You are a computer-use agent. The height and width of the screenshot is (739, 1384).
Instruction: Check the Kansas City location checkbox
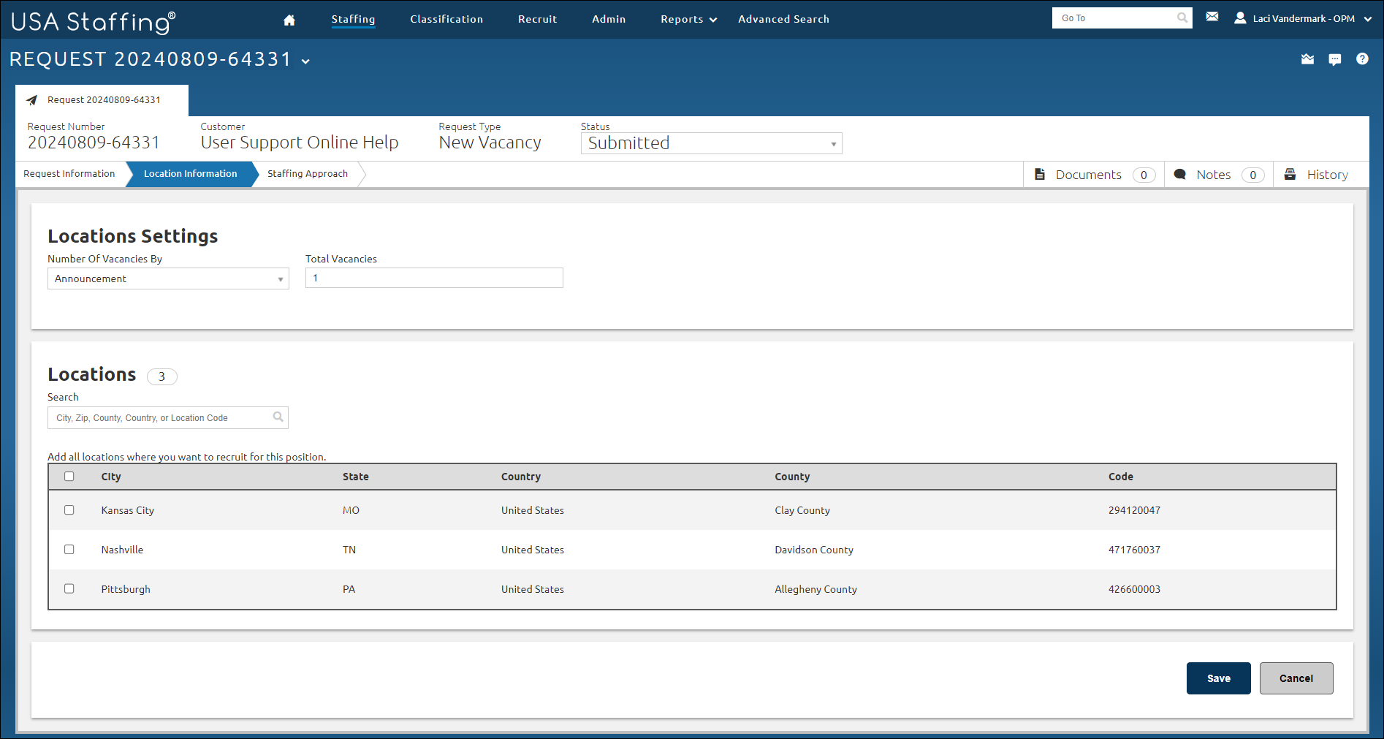[69, 510]
